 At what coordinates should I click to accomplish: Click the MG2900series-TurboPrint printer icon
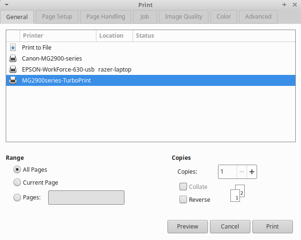click(x=13, y=81)
